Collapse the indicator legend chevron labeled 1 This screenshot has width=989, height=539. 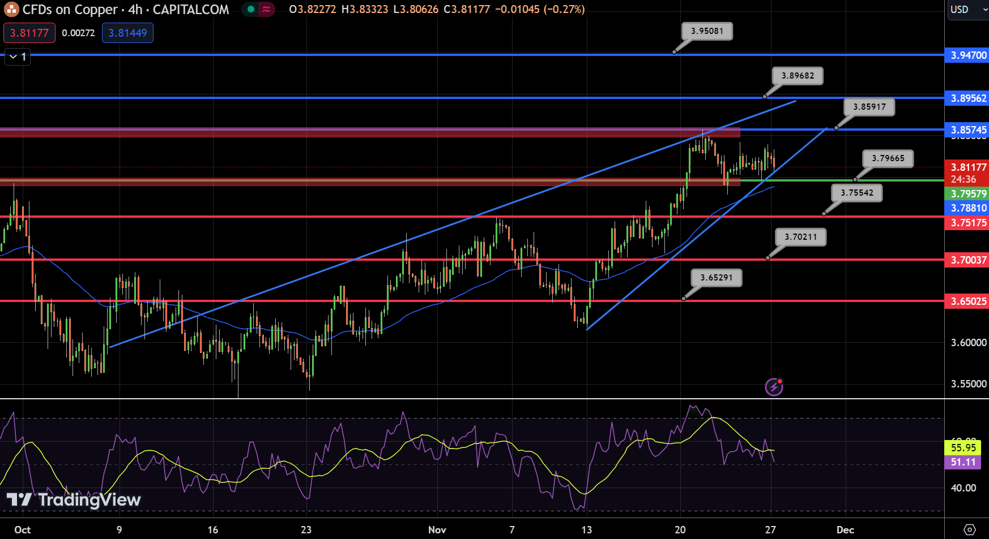coord(18,57)
